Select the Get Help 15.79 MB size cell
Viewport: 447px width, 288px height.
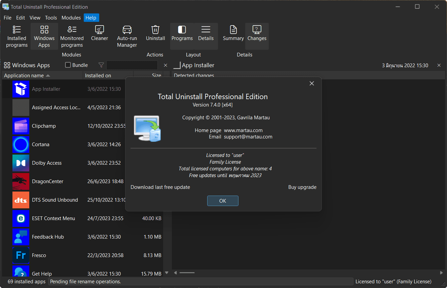point(151,274)
